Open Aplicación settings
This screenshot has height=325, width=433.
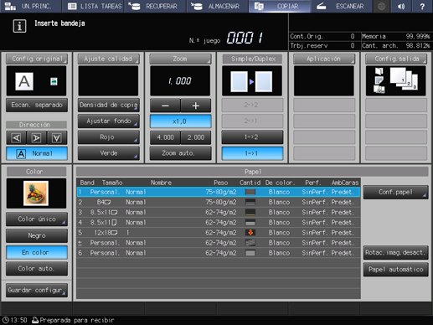324,59
